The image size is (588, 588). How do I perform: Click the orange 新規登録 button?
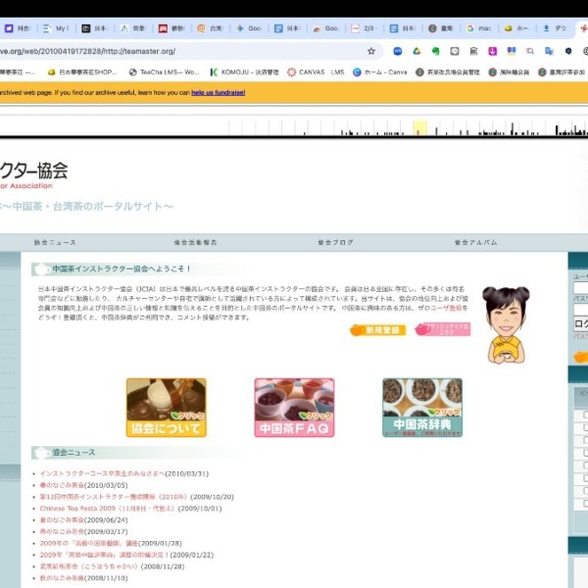click(x=377, y=330)
